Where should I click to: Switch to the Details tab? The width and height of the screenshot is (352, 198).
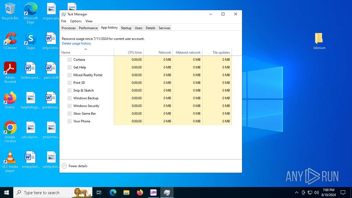(151, 28)
